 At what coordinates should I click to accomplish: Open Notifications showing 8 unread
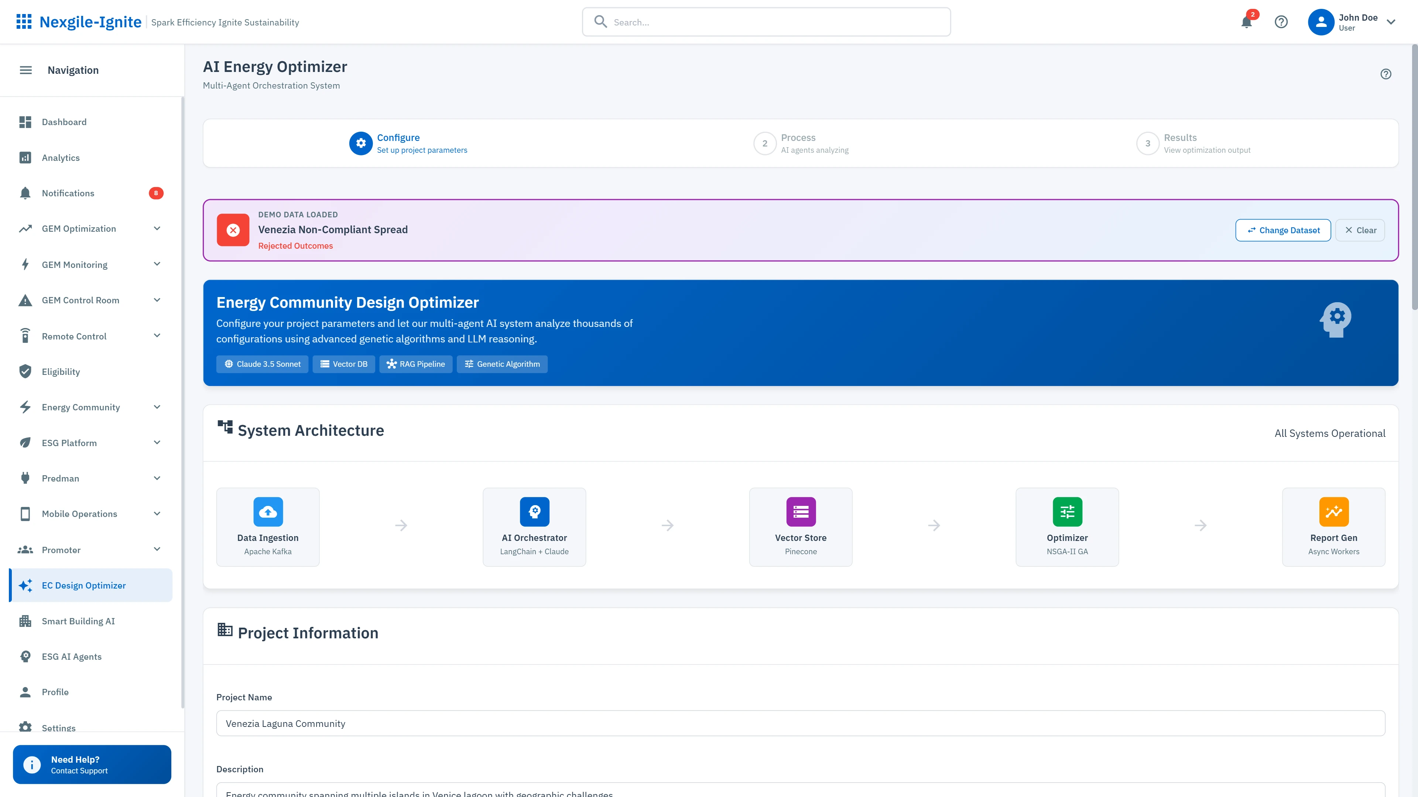click(x=68, y=193)
